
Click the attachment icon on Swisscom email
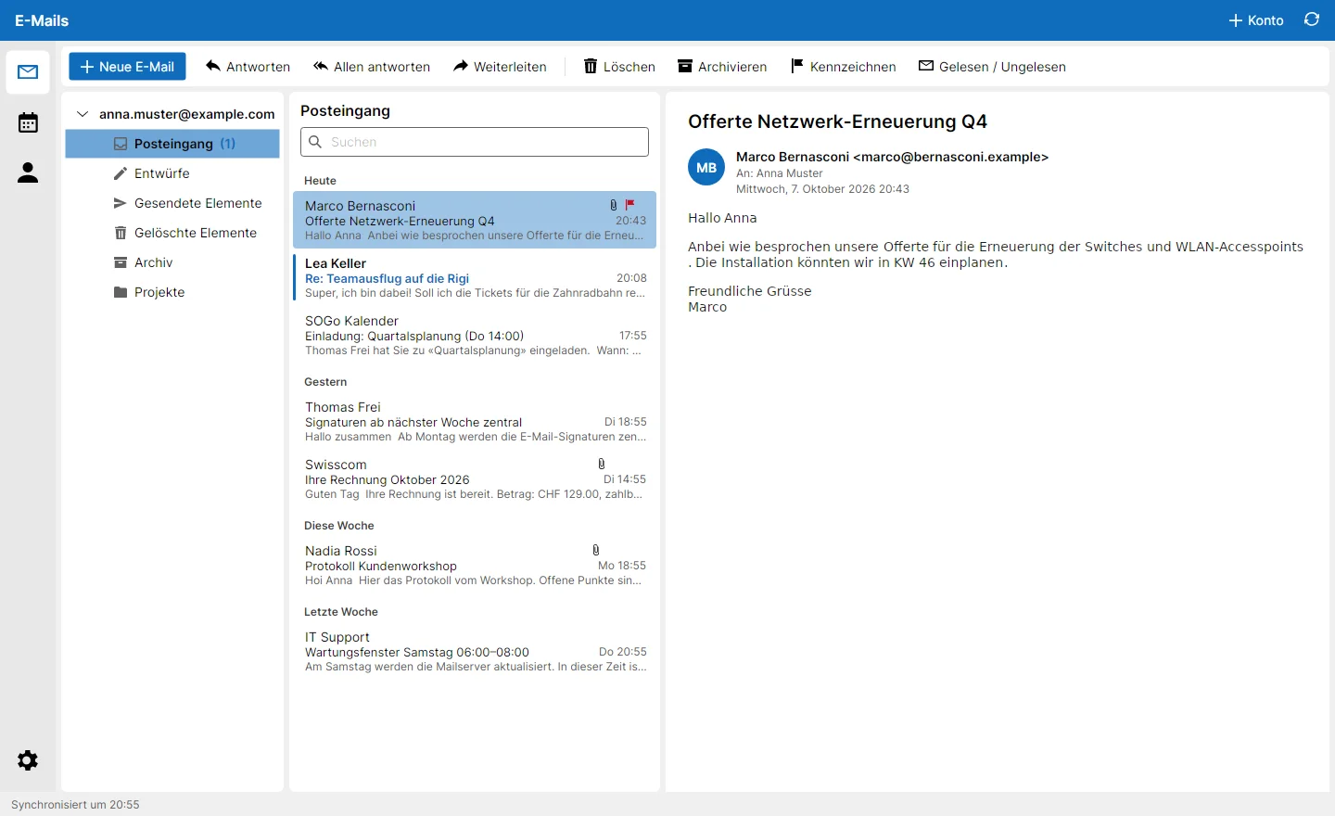(x=602, y=464)
